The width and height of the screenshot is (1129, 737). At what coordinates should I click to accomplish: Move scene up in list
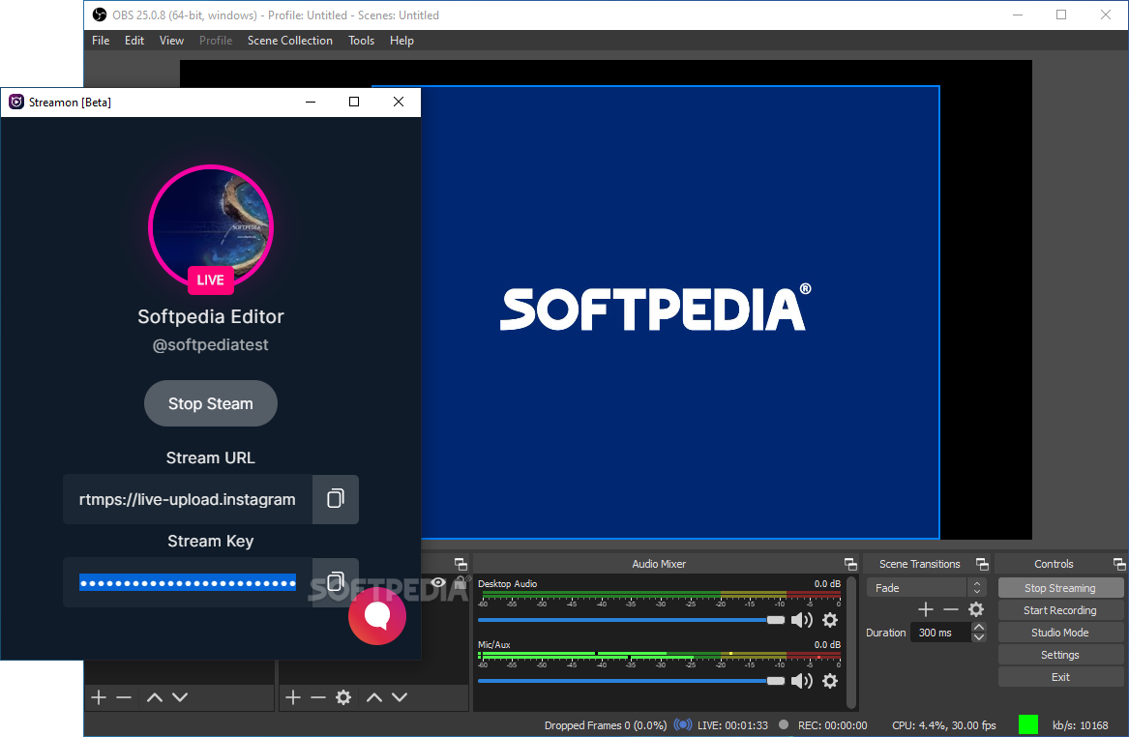click(x=154, y=697)
